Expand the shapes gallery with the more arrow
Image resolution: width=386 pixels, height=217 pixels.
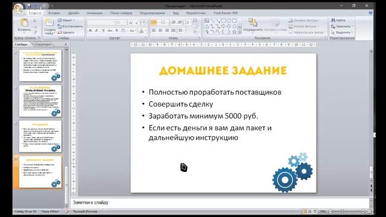tap(240, 32)
